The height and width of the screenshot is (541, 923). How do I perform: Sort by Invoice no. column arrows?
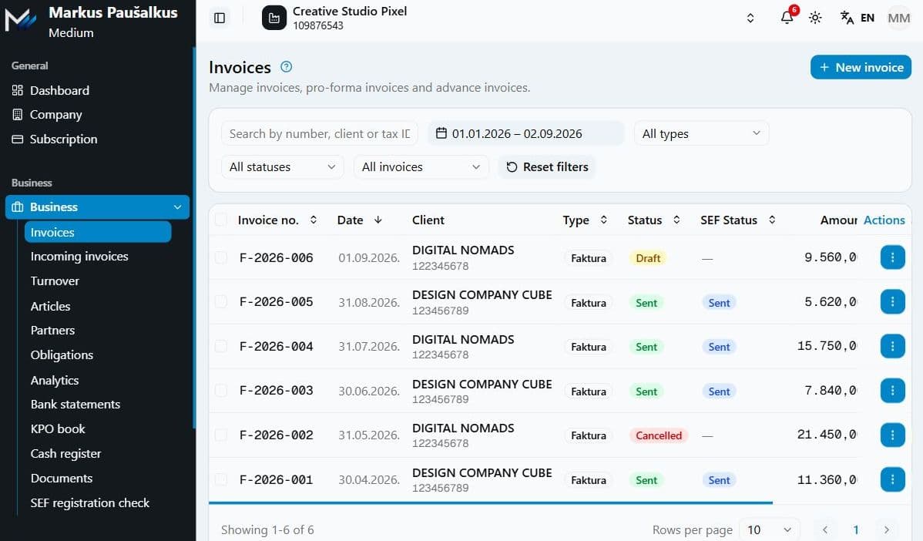point(313,220)
